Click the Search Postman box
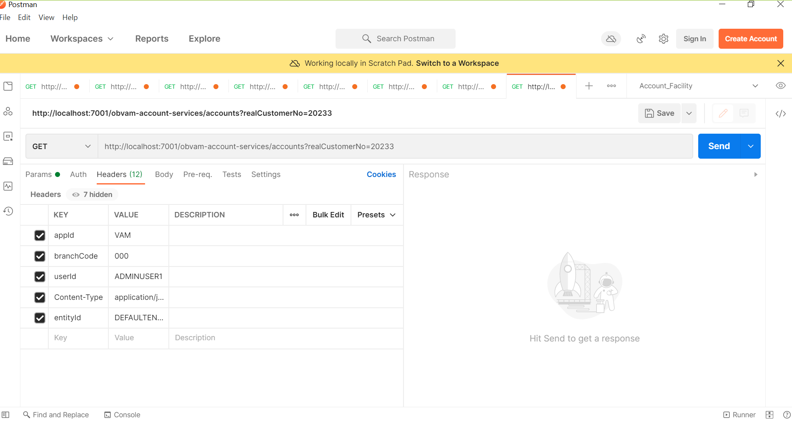Screen dimensions: 792x421 pyautogui.click(x=396, y=39)
